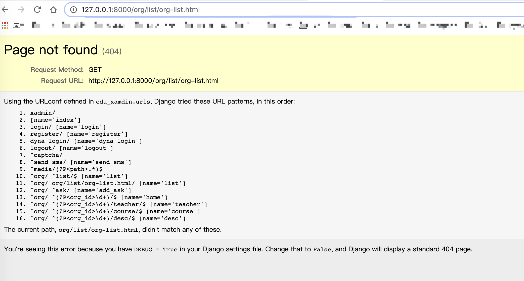Click the 'dyna_login/' pattern row

point(86,141)
